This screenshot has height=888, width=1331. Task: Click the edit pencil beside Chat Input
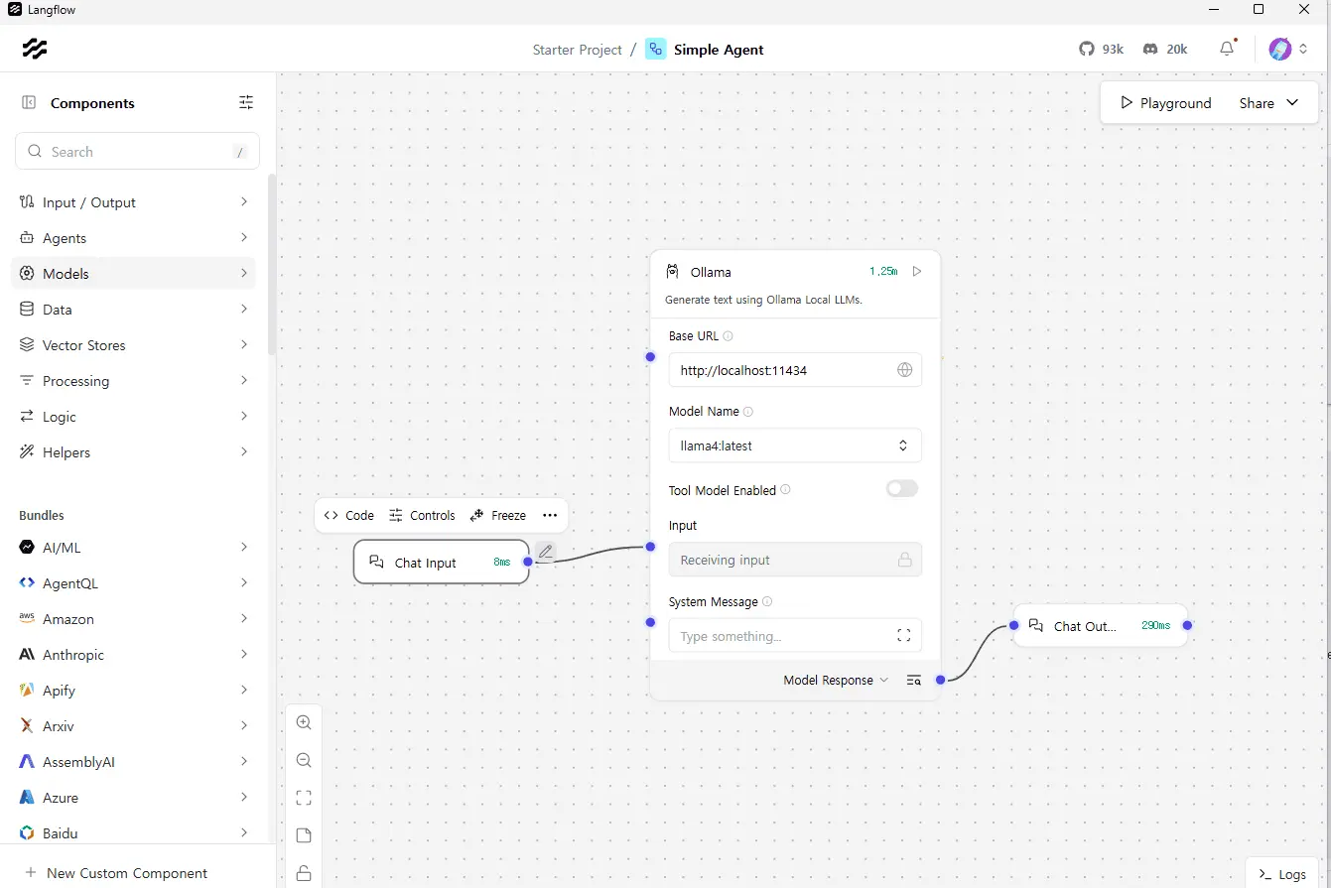pos(545,552)
